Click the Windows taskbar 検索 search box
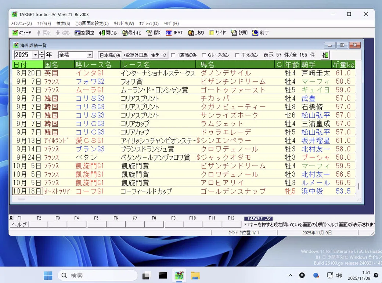The image size is (382, 283). point(97,275)
